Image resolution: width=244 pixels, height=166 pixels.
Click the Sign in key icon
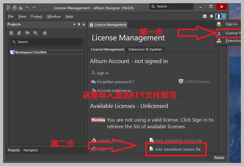93,73
